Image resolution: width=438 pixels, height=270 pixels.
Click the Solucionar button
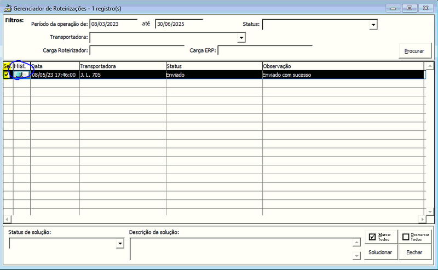[381, 252]
